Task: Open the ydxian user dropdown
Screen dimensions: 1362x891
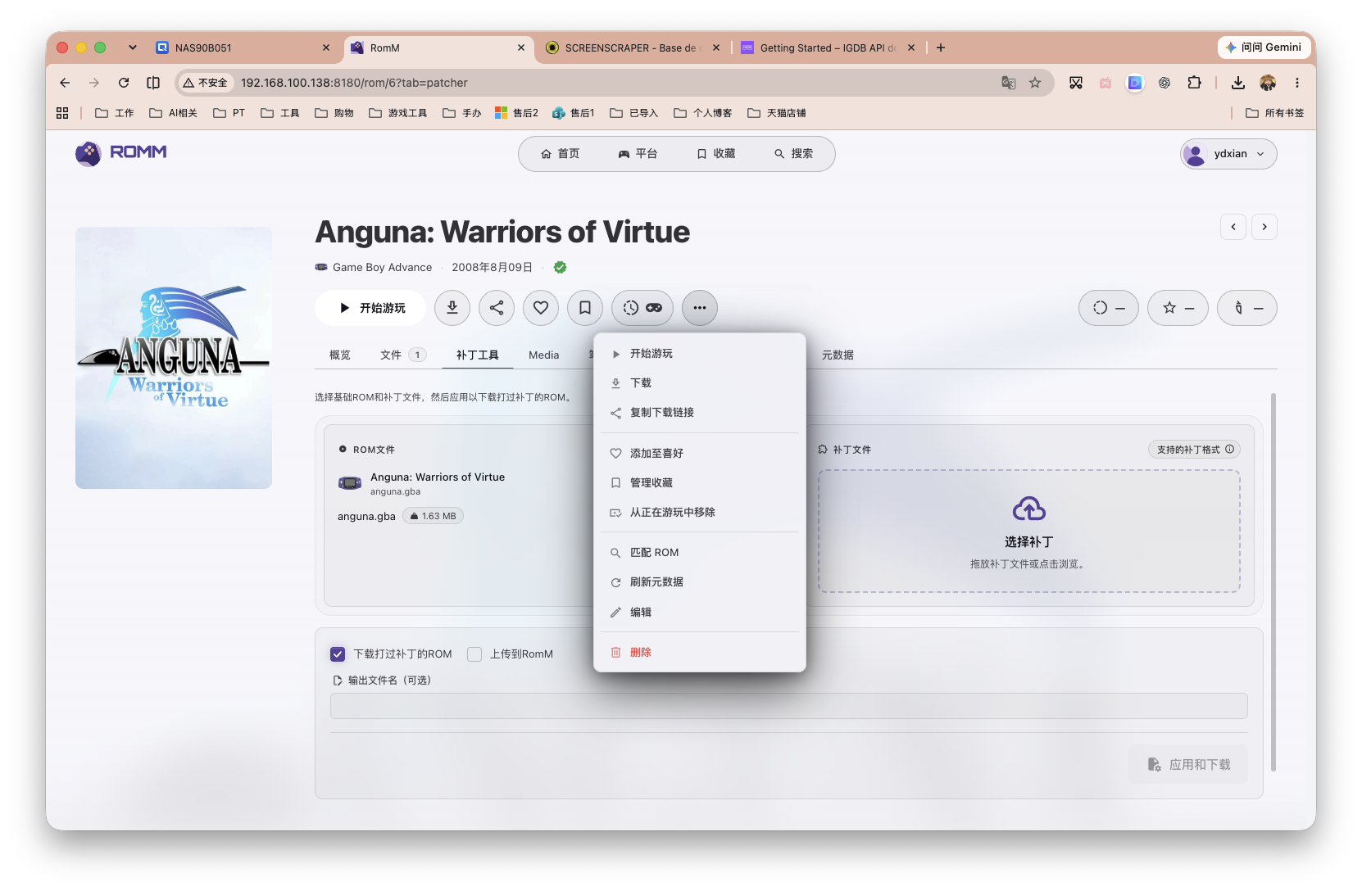Action: (1228, 154)
